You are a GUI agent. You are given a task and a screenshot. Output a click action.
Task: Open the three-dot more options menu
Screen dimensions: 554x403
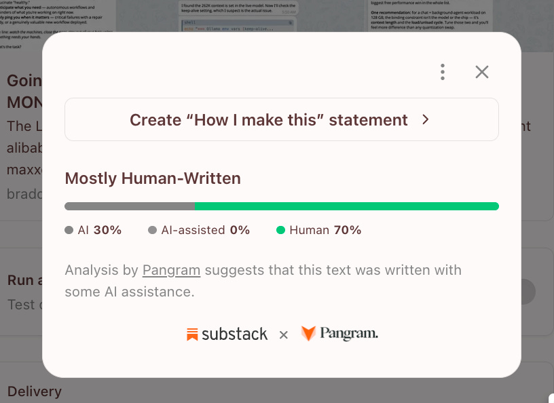coord(443,72)
